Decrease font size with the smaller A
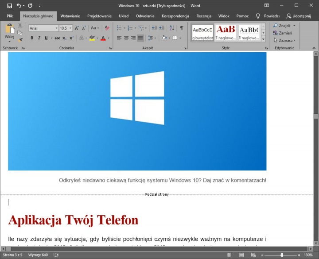Image resolution: width=319 pixels, height=259 pixels. (x=84, y=28)
